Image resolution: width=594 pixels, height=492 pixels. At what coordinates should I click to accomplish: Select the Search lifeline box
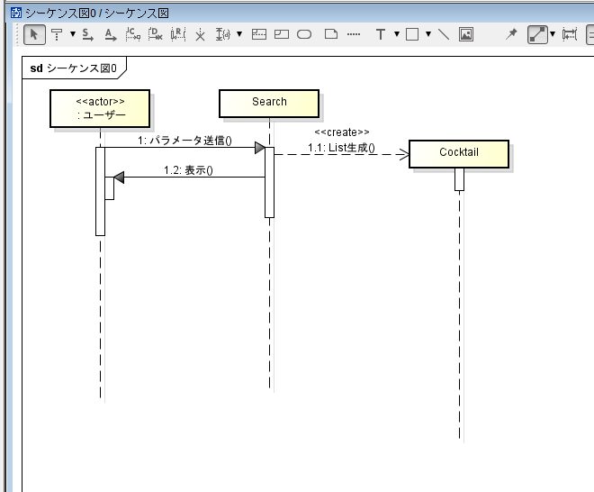[269, 103]
